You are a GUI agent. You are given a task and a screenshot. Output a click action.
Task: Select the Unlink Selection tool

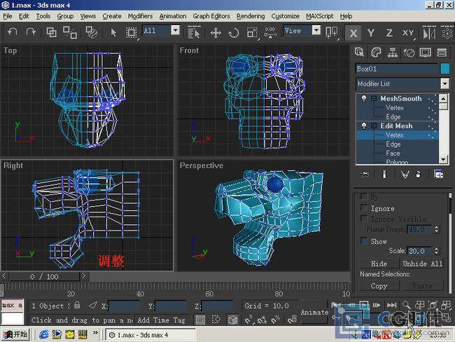point(70,32)
